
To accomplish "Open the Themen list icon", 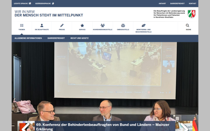I will click(x=22, y=25).
